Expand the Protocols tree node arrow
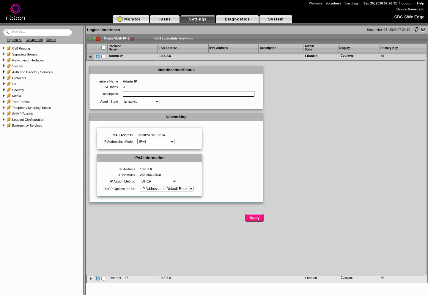This screenshot has height=295, width=428. (x=4, y=78)
